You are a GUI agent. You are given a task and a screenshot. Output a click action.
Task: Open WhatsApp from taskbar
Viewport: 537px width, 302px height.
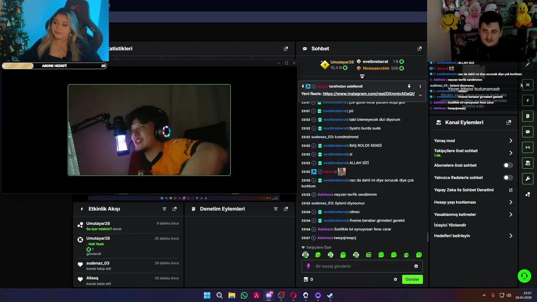[x=244, y=295]
